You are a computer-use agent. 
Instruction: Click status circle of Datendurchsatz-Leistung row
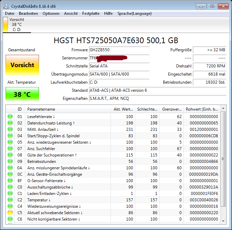point(10,123)
